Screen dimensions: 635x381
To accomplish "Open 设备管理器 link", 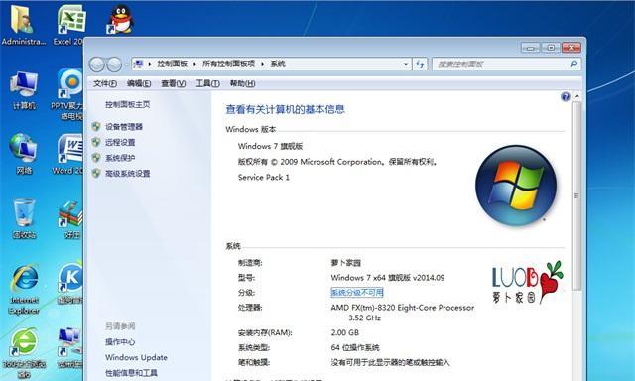I will pos(124,127).
